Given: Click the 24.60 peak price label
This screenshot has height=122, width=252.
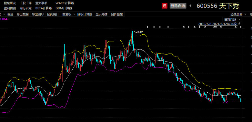Looking at the screenshot, I should tap(139, 32).
